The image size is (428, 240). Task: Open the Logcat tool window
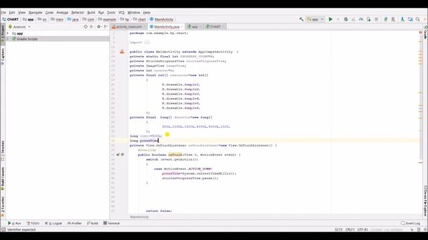click(53, 223)
